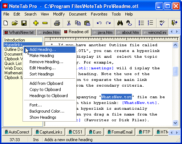
Task: Open the Favorites menu
Action: [x=99, y=14]
